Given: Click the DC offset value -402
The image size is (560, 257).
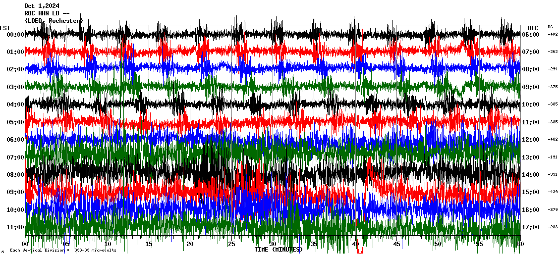Looking at the screenshot, I should (553, 35).
